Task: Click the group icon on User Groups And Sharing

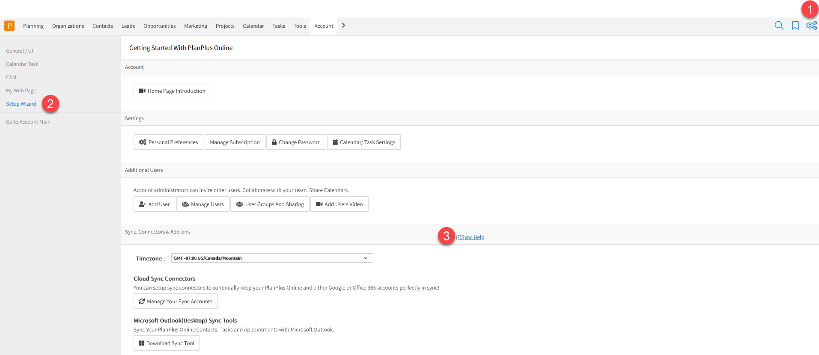Action: click(x=239, y=204)
